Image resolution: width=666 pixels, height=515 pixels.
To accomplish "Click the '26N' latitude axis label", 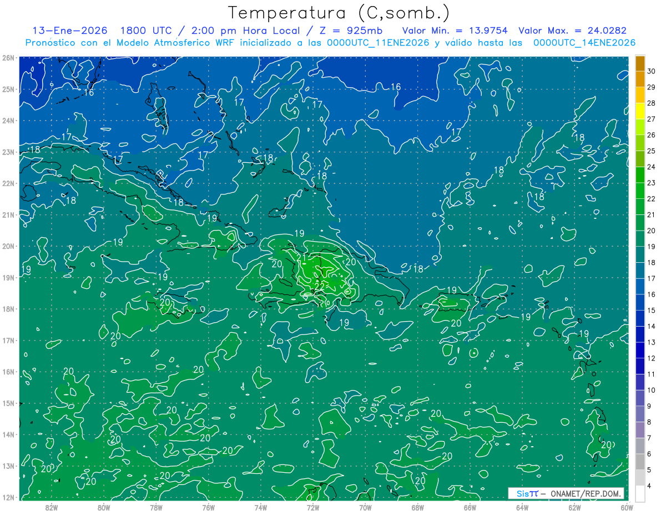I will (x=8, y=58).
